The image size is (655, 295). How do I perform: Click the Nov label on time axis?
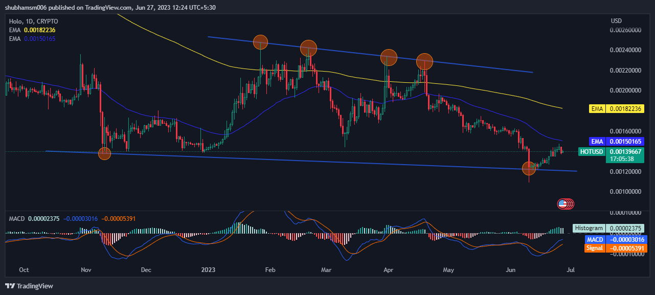[x=85, y=269]
